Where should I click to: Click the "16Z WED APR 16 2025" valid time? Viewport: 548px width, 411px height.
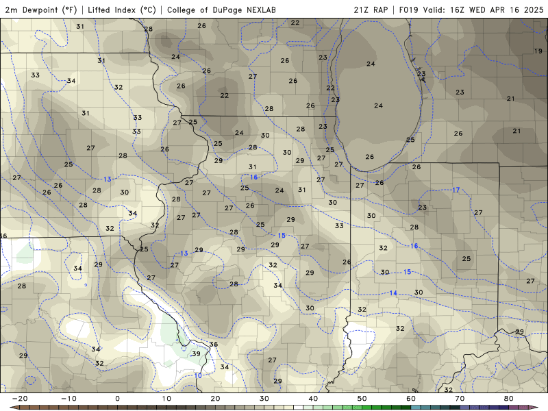click(x=497, y=10)
